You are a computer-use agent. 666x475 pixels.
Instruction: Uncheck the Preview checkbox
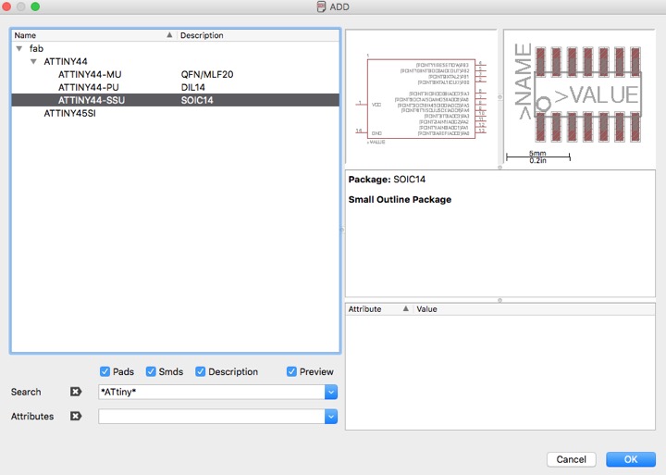coord(291,371)
